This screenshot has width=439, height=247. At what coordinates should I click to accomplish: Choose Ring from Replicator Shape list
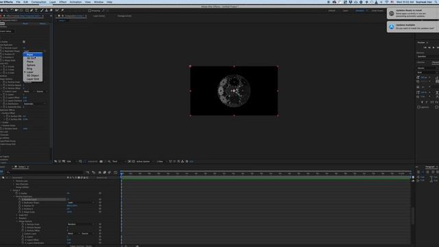(x=33, y=69)
